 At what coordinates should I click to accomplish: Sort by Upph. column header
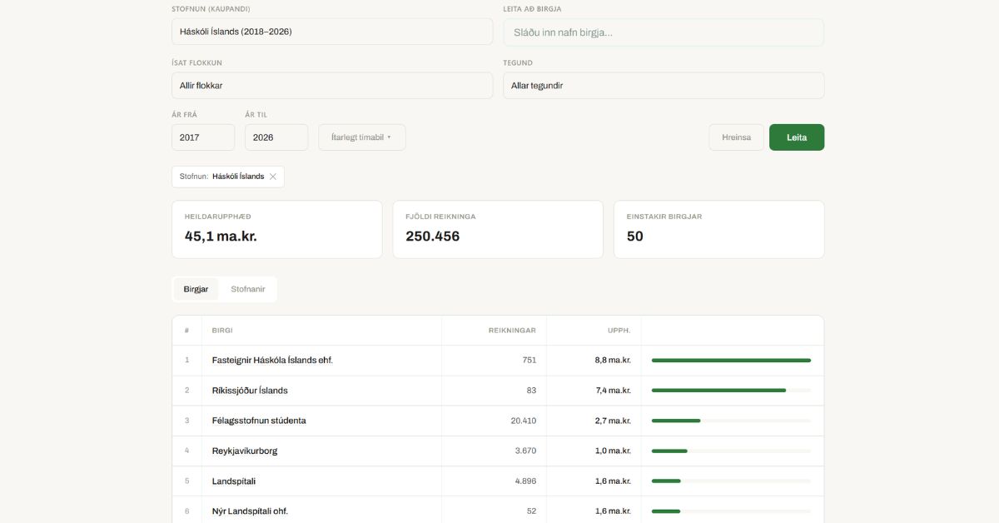[619, 331]
